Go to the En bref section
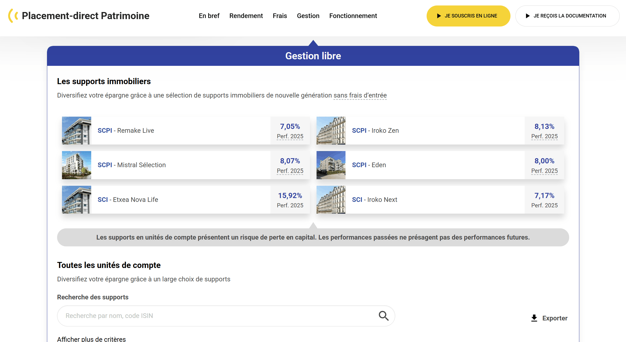 [x=209, y=16]
